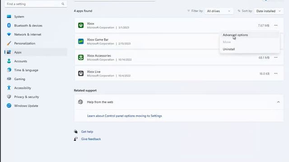The image size is (289, 162).
Task: Open the Accounts person icon
Action: point(9,61)
